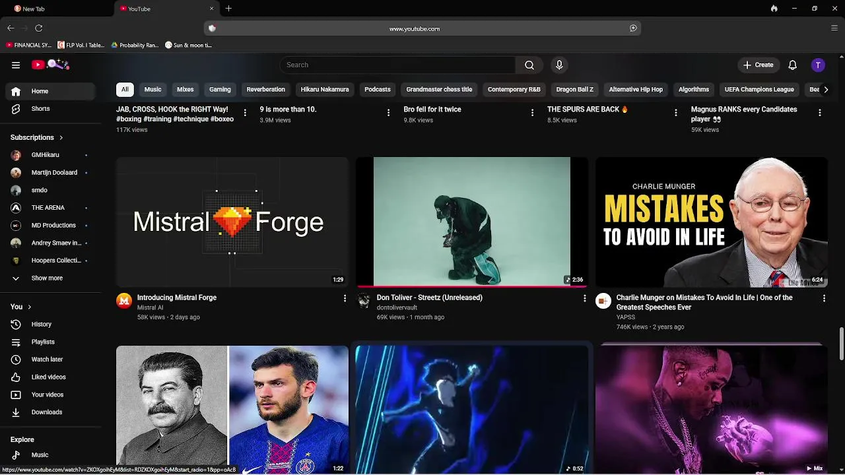This screenshot has width=845, height=475.
Task: Open History in sidebar
Action: coord(50,324)
